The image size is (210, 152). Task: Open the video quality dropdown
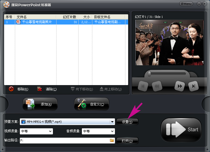click(50, 131)
